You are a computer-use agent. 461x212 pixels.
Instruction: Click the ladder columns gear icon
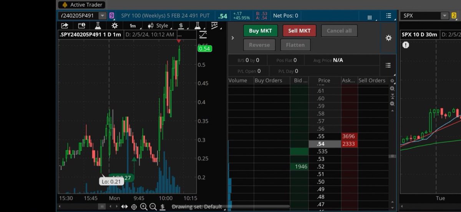coord(392,81)
